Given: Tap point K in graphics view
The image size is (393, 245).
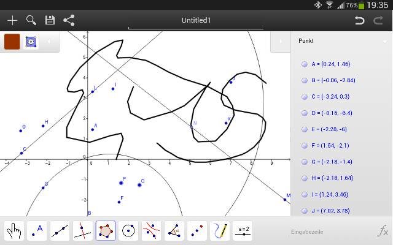Looking at the screenshot, I should (x=226, y=123).
